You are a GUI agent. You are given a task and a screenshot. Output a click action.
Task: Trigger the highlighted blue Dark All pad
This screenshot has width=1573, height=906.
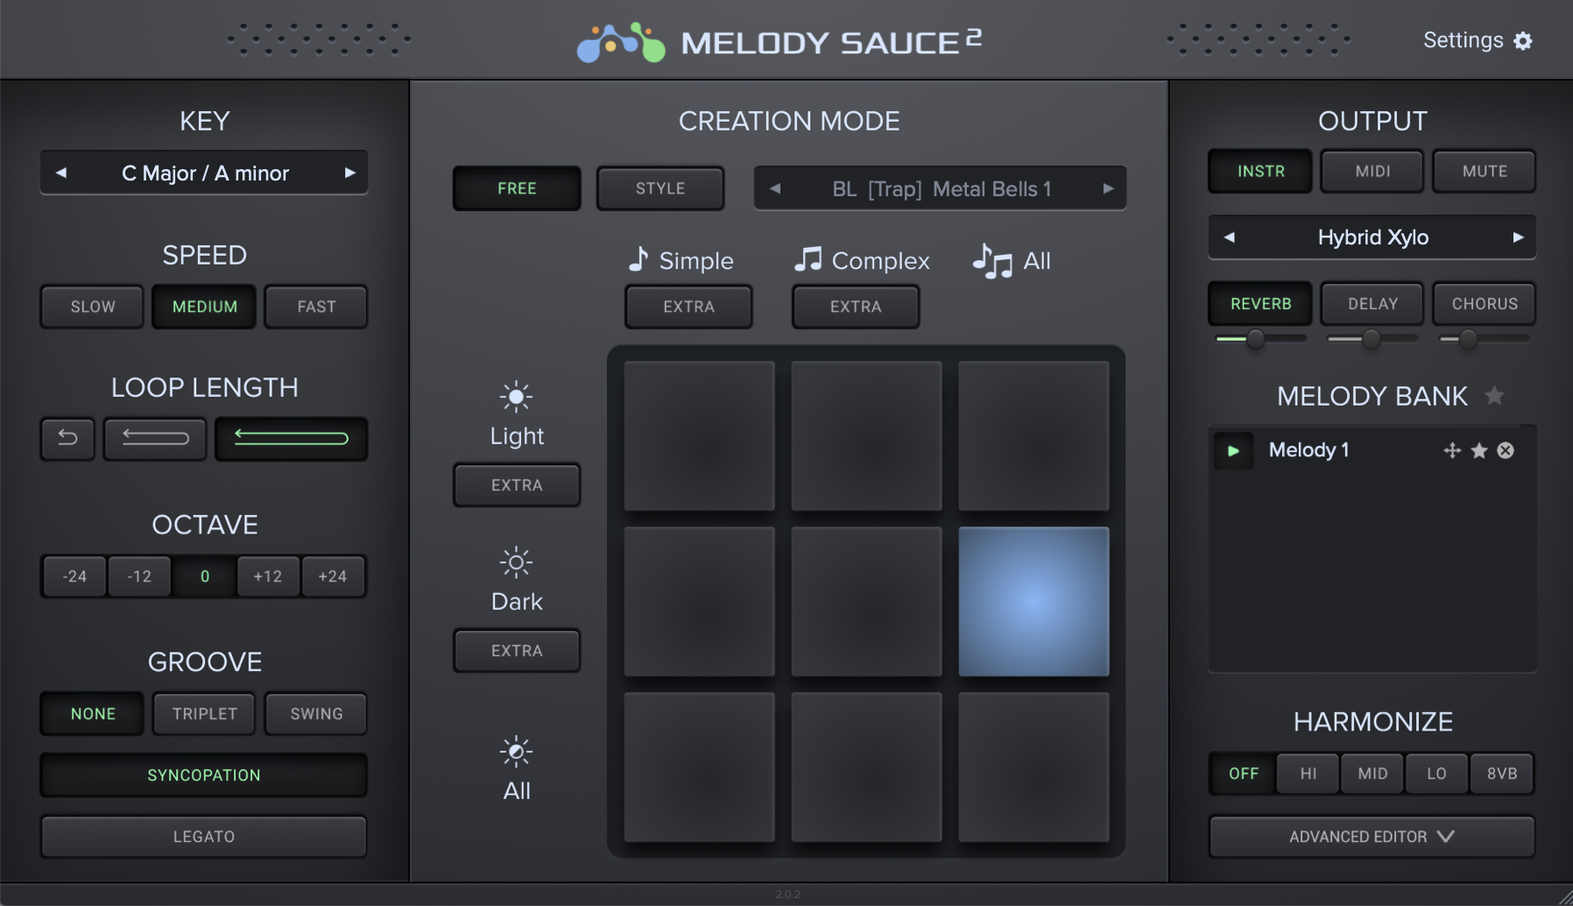pos(1033,601)
